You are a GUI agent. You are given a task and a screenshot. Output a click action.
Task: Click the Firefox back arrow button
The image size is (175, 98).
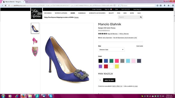[2, 5]
